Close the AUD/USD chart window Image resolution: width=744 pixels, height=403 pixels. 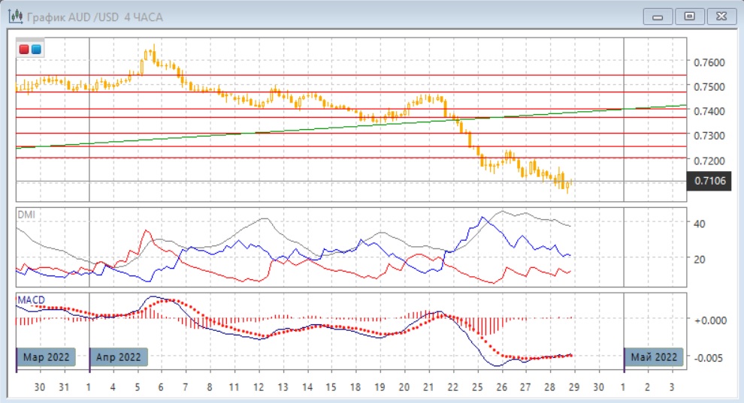click(720, 16)
